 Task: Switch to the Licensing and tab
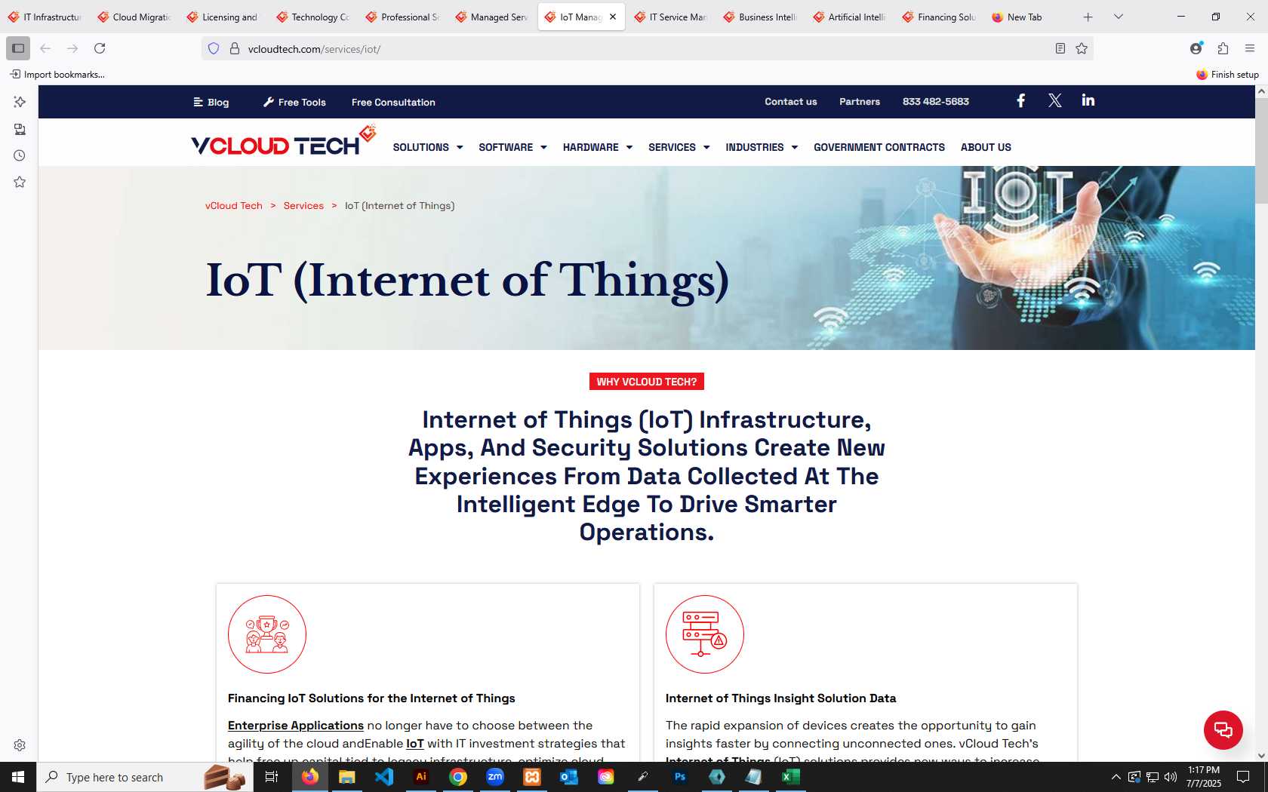pos(223,17)
